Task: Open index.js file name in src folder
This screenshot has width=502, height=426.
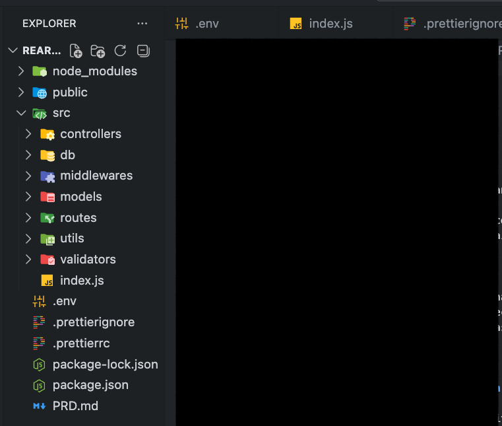Action: pos(82,281)
